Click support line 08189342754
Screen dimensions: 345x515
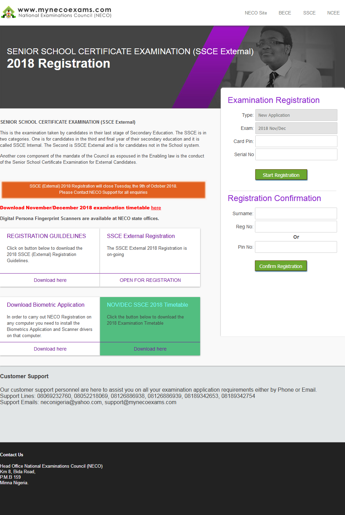[238, 396]
